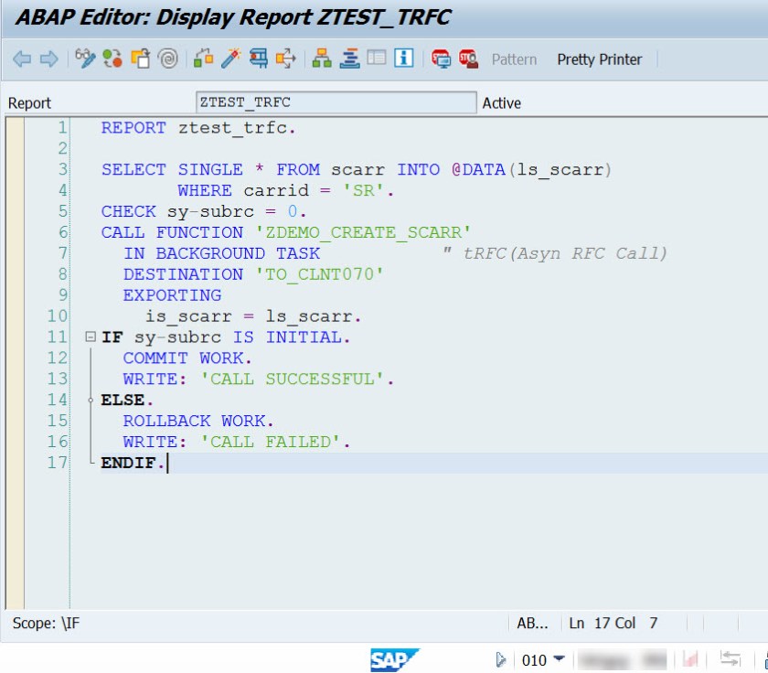The height and width of the screenshot is (673, 768).
Task: Click the ZTEST_TRFC report name field
Action: point(336,102)
